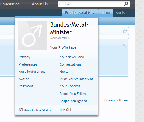Click the search magnifier icon
The image size is (144, 122).
coord(126,4)
